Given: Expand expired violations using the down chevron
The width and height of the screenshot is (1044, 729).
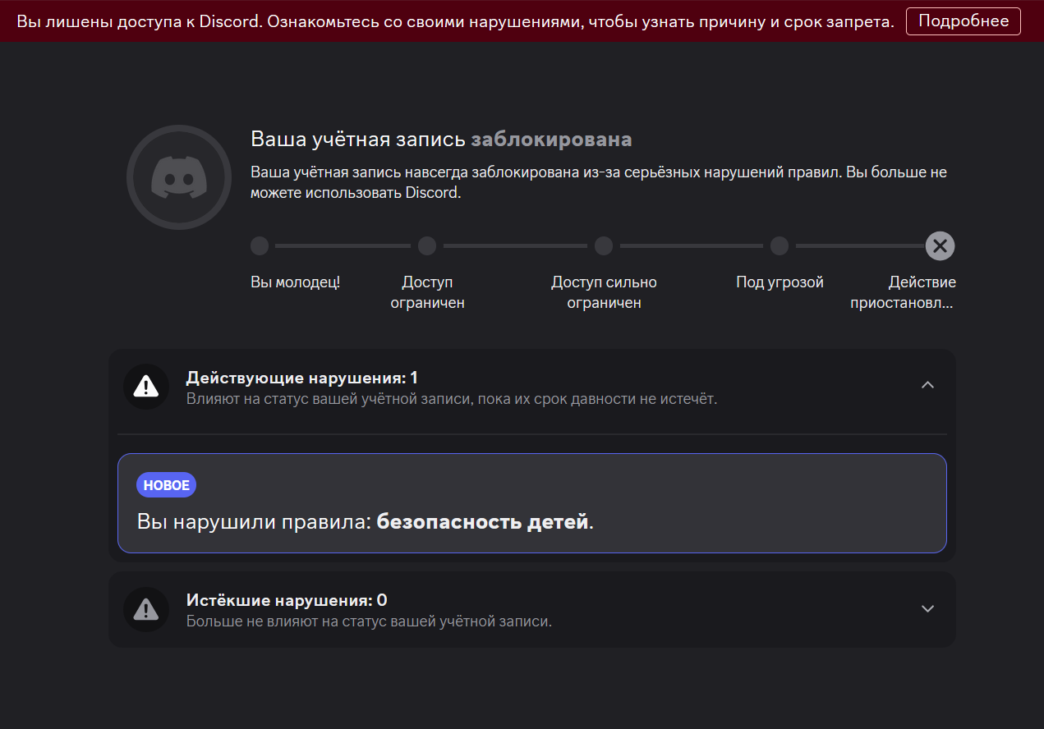Looking at the screenshot, I should click(x=927, y=609).
